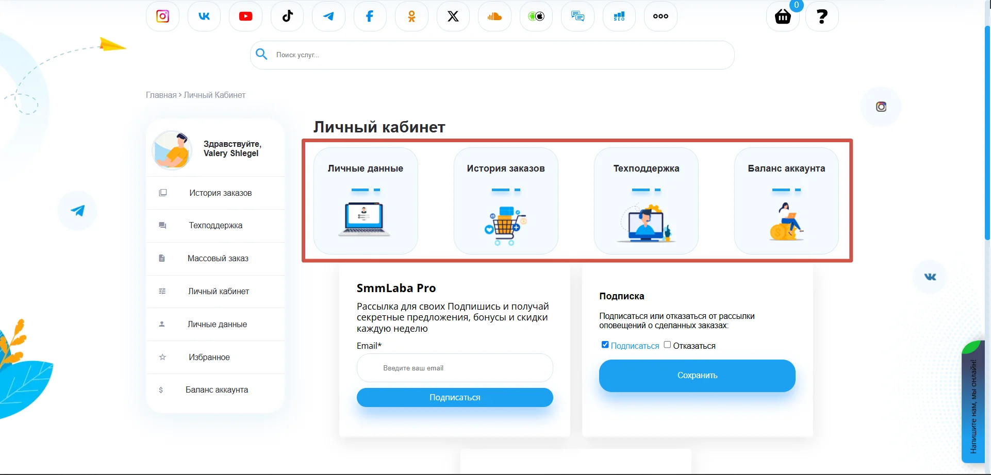Open the online chat tab at the right edge
Image resolution: width=991 pixels, height=475 pixels.
click(973, 402)
